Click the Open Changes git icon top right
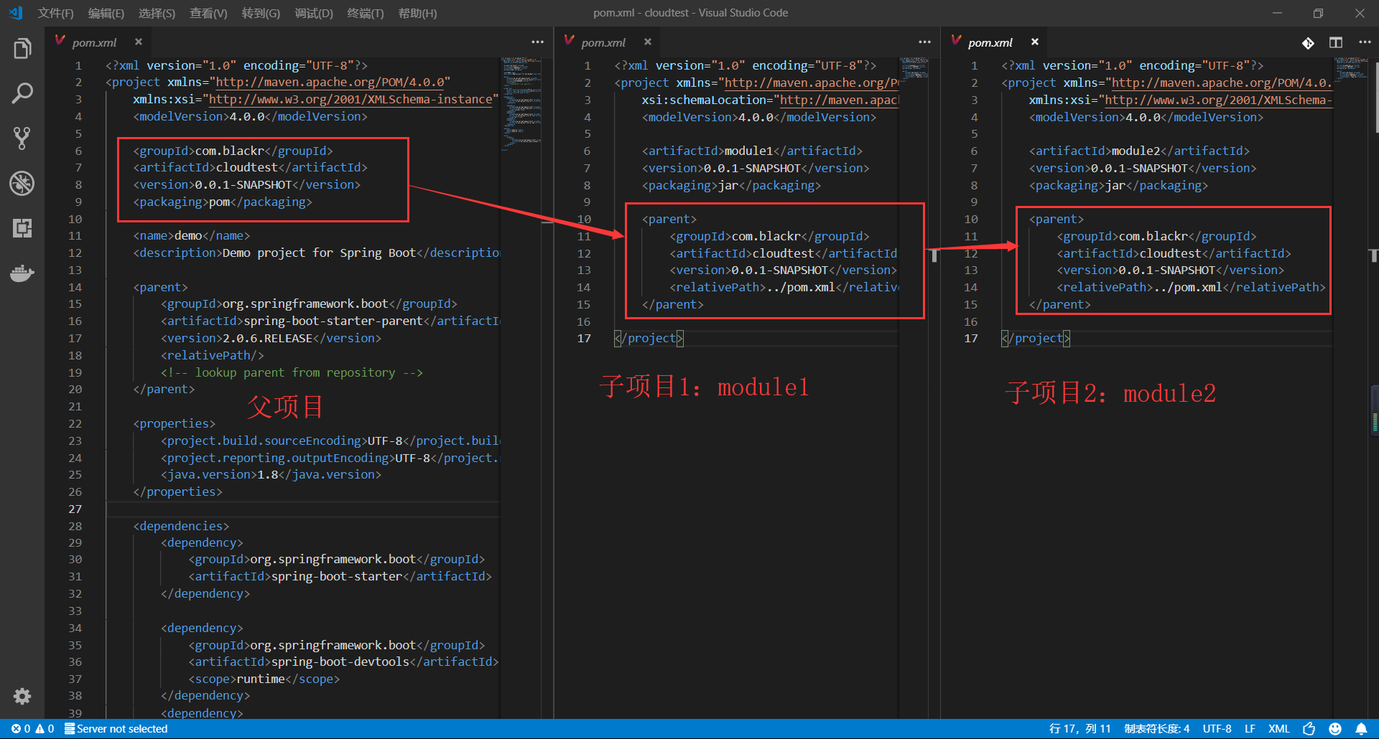 click(x=1308, y=42)
